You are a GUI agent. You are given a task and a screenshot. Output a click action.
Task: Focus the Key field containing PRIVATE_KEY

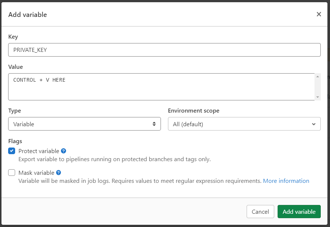tap(164, 50)
